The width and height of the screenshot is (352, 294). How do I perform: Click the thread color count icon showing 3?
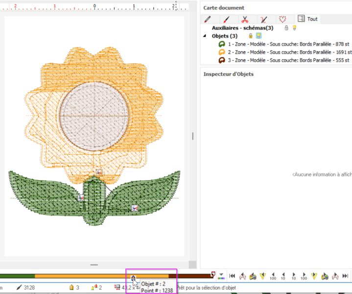[x=71, y=288]
